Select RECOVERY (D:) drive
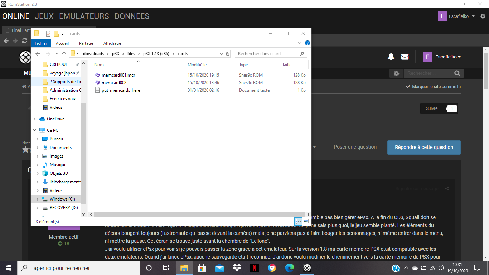489x275 pixels. [x=64, y=208]
